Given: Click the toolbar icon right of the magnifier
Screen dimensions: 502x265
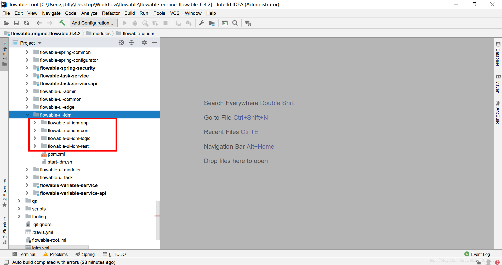Looking at the screenshot, I should click(248, 23).
